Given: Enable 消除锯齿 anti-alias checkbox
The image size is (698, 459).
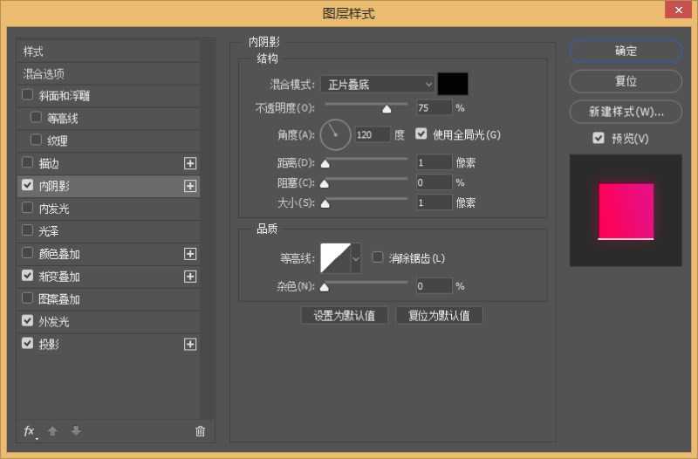Looking at the screenshot, I should pyautogui.click(x=378, y=257).
